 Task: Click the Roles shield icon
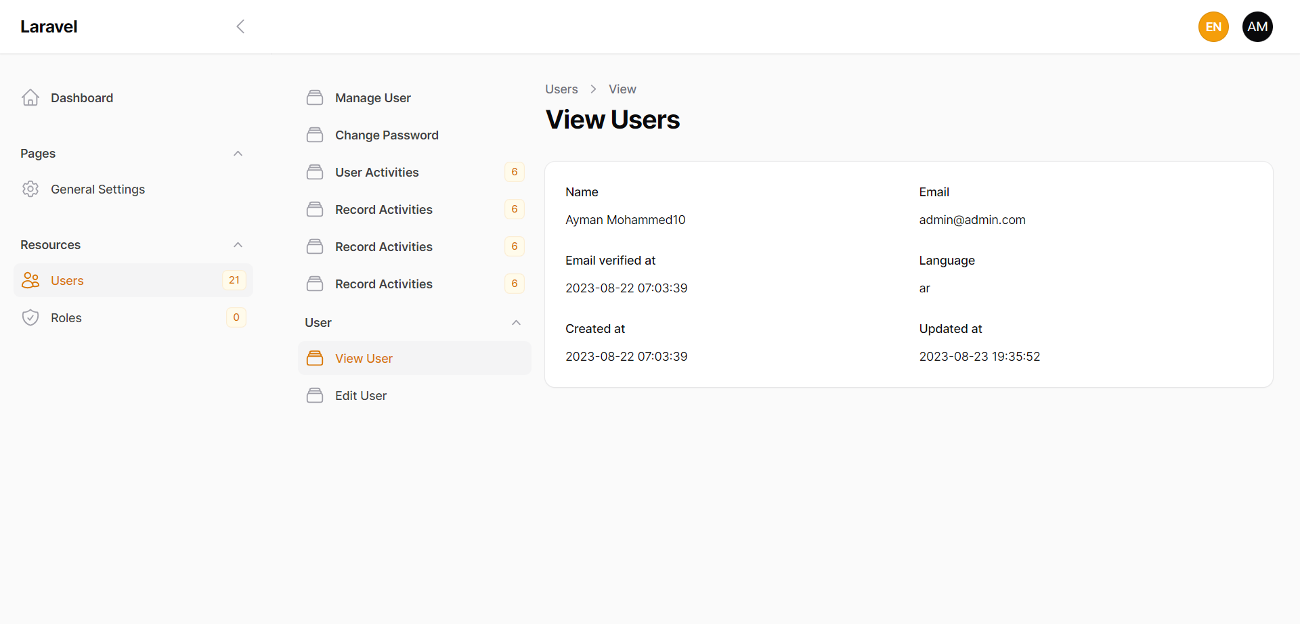[30, 318]
